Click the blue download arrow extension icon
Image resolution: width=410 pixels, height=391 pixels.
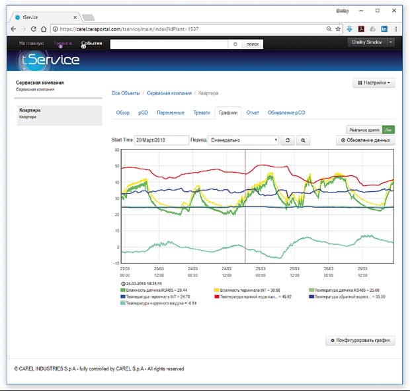click(x=350, y=29)
